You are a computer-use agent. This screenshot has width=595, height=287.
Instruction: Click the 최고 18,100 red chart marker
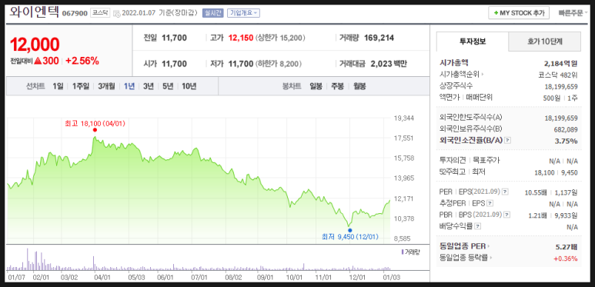coord(95,130)
